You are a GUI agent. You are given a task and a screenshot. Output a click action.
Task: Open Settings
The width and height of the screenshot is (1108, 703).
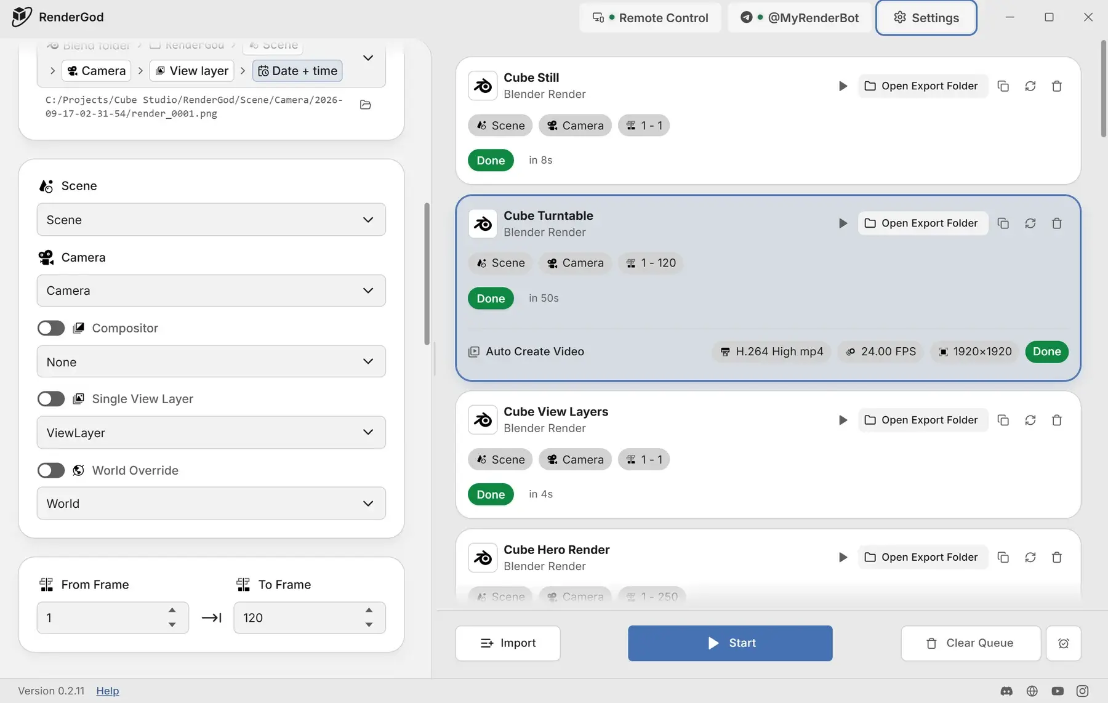(926, 18)
